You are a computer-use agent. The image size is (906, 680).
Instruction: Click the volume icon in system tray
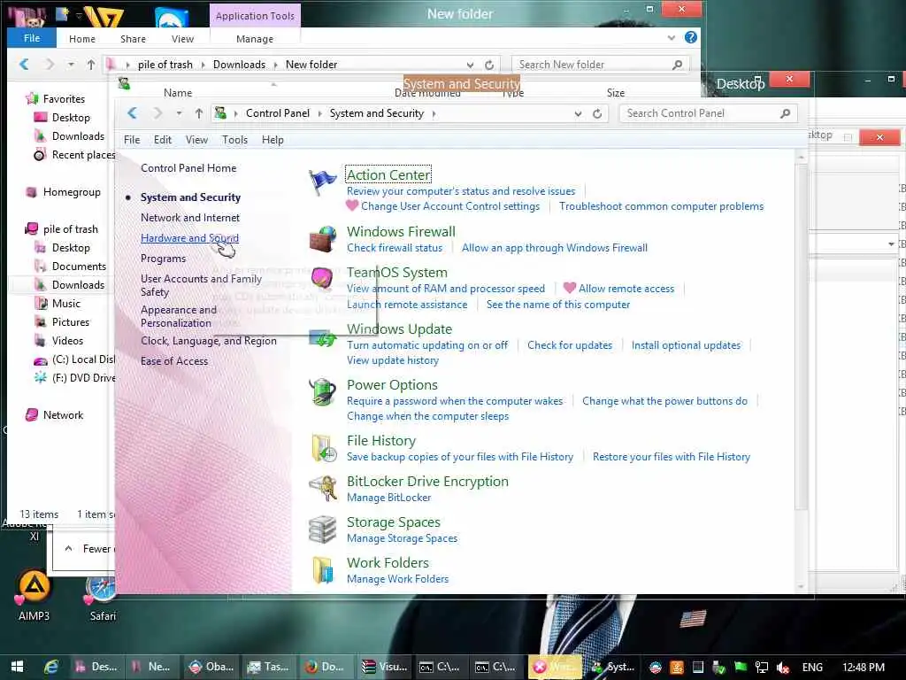point(783,668)
